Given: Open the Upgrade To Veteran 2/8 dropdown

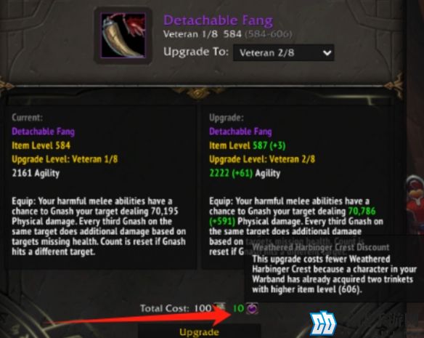Looking at the screenshot, I should click(284, 52).
